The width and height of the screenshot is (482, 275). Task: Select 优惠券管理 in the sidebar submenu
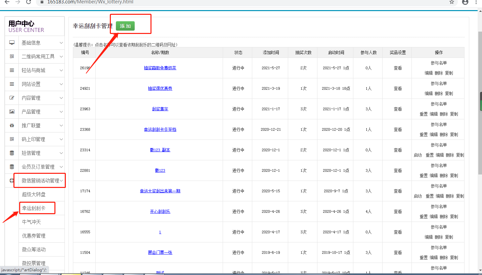(x=34, y=236)
